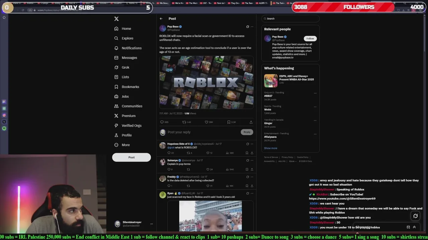Image resolution: width=428 pixels, height=240 pixels.
Task: Reload the browser page
Action: click(23, 10)
